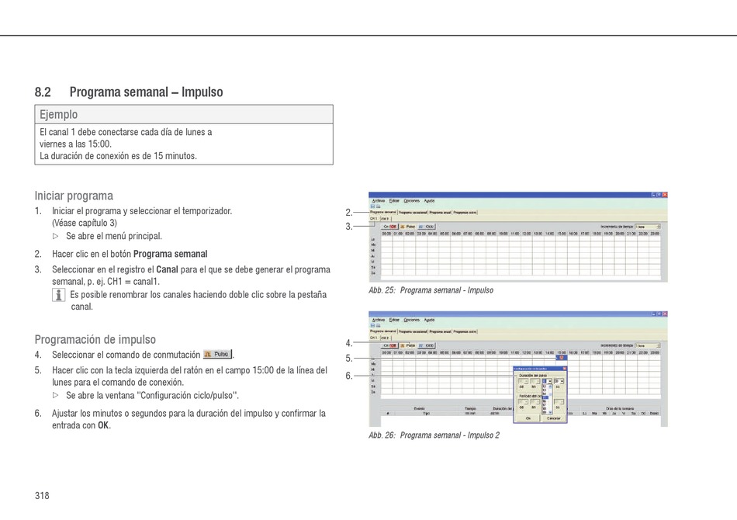The height and width of the screenshot is (520, 737).
Task: Select the Ciclo command in Abb. 25 window
Action: pyautogui.click(x=427, y=226)
